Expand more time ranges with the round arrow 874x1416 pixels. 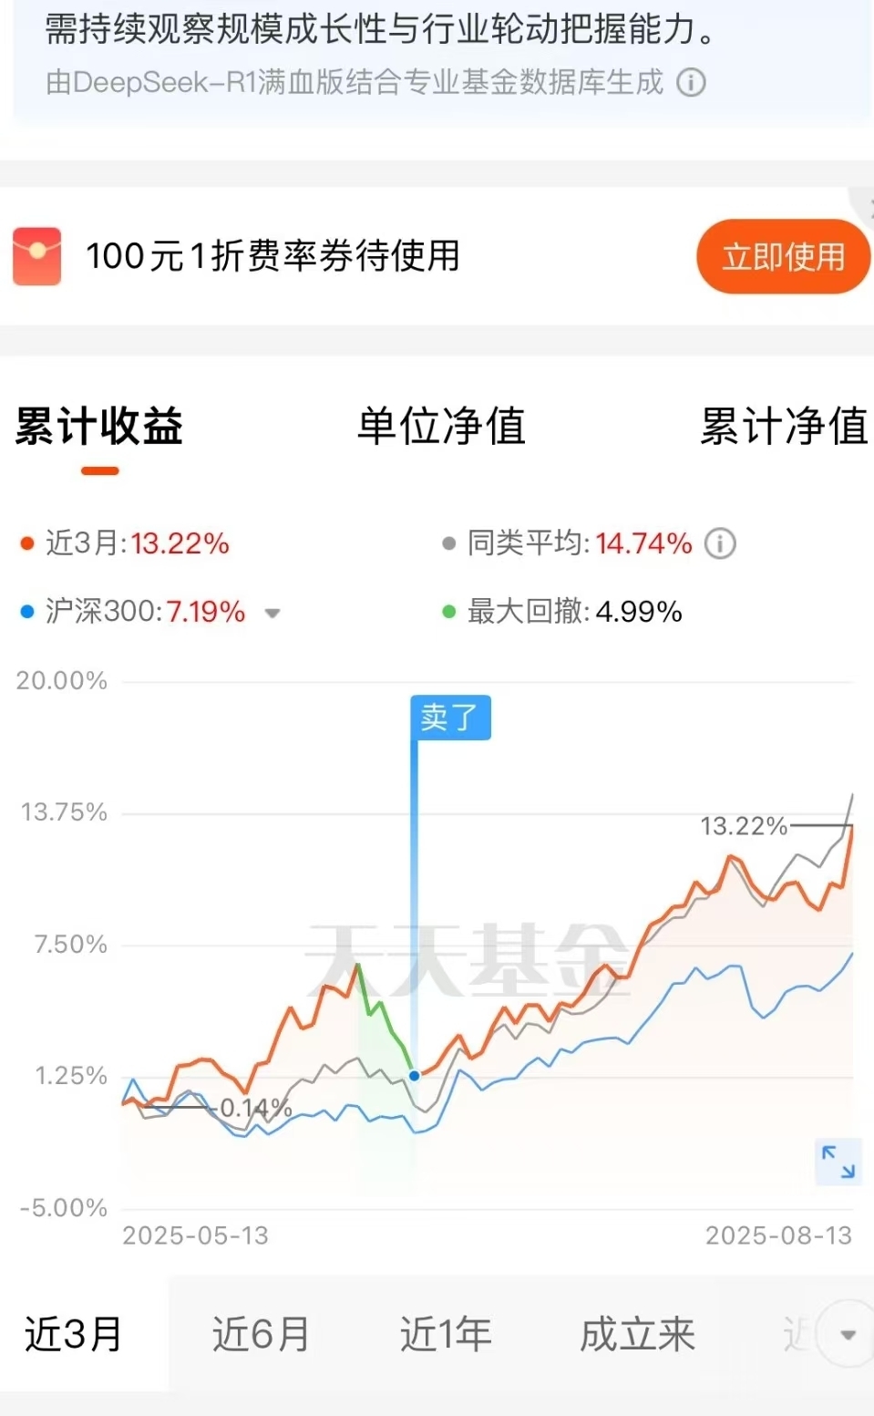point(848,1335)
